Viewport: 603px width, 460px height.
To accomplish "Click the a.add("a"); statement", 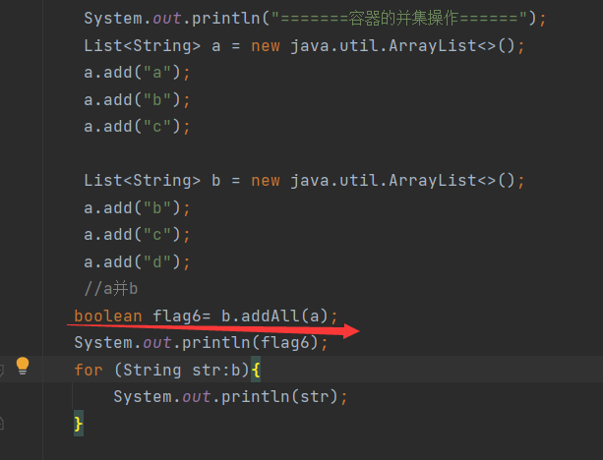I will (138, 73).
